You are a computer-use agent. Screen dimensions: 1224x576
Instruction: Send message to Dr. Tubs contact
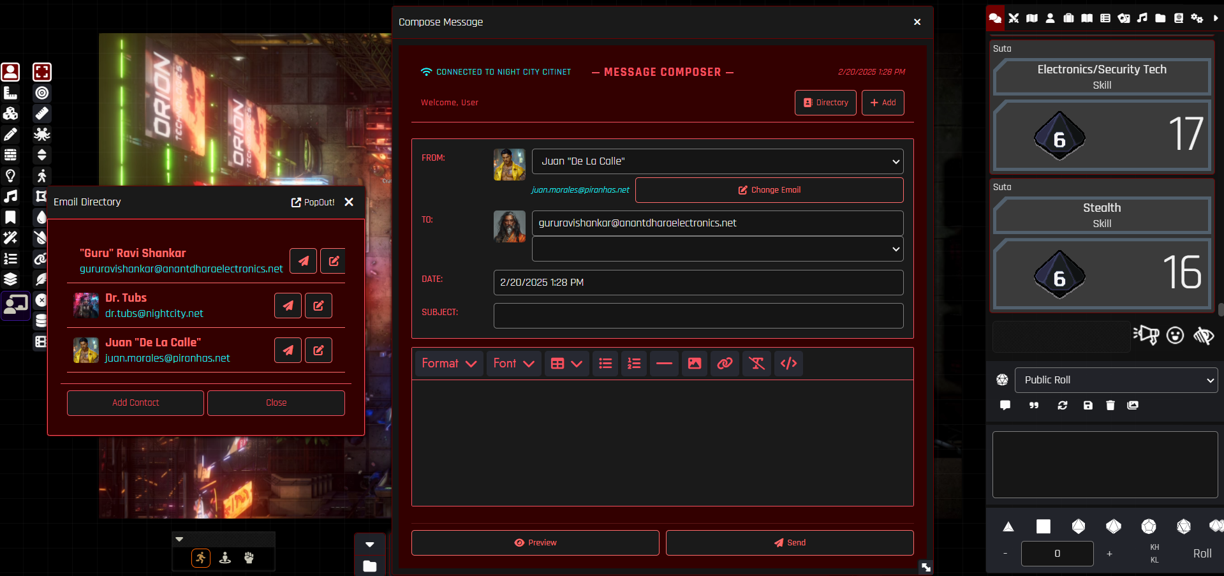click(x=288, y=306)
